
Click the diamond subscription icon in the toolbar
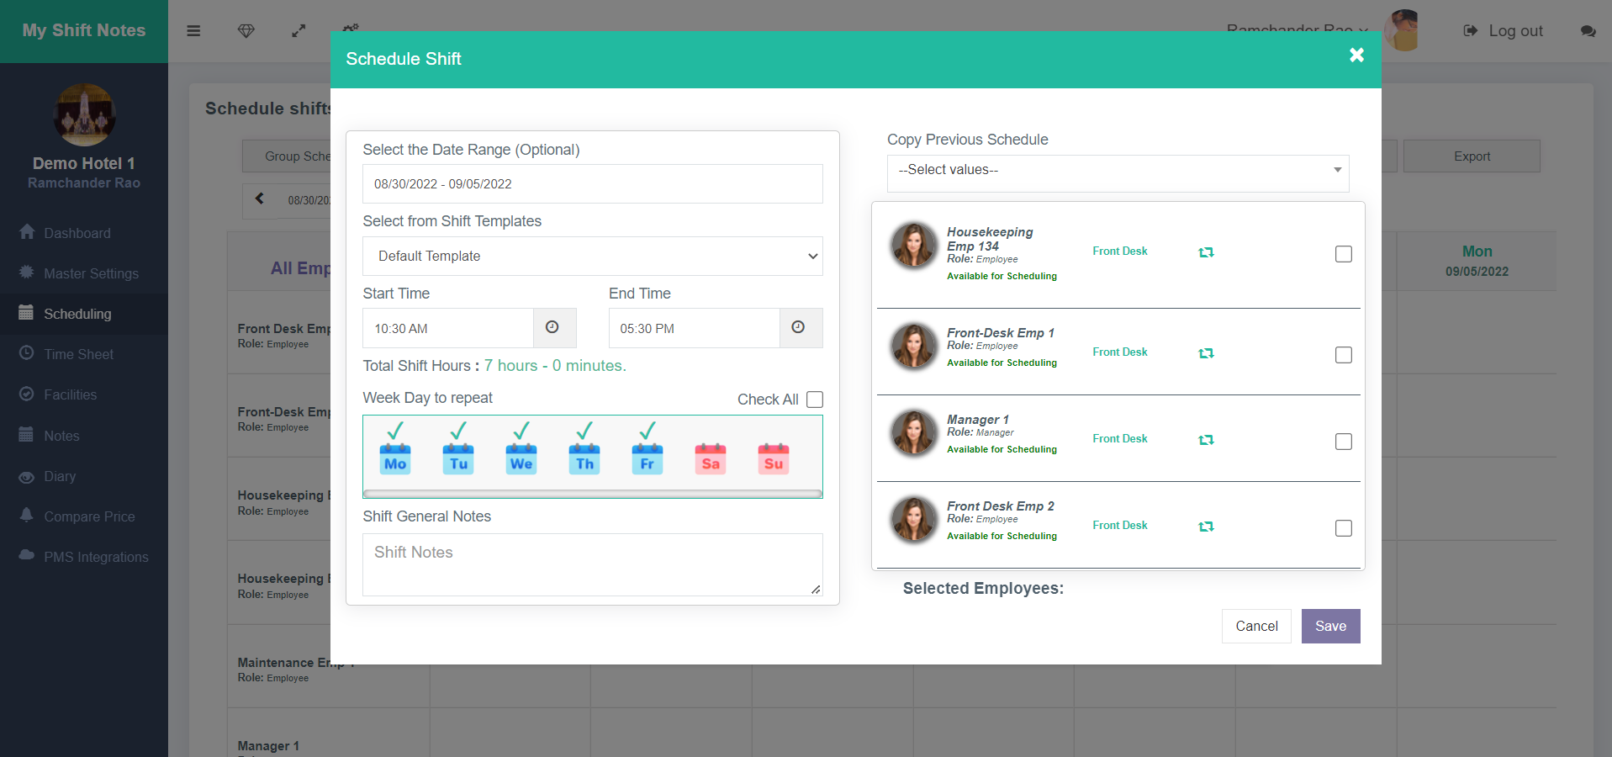pos(246,30)
